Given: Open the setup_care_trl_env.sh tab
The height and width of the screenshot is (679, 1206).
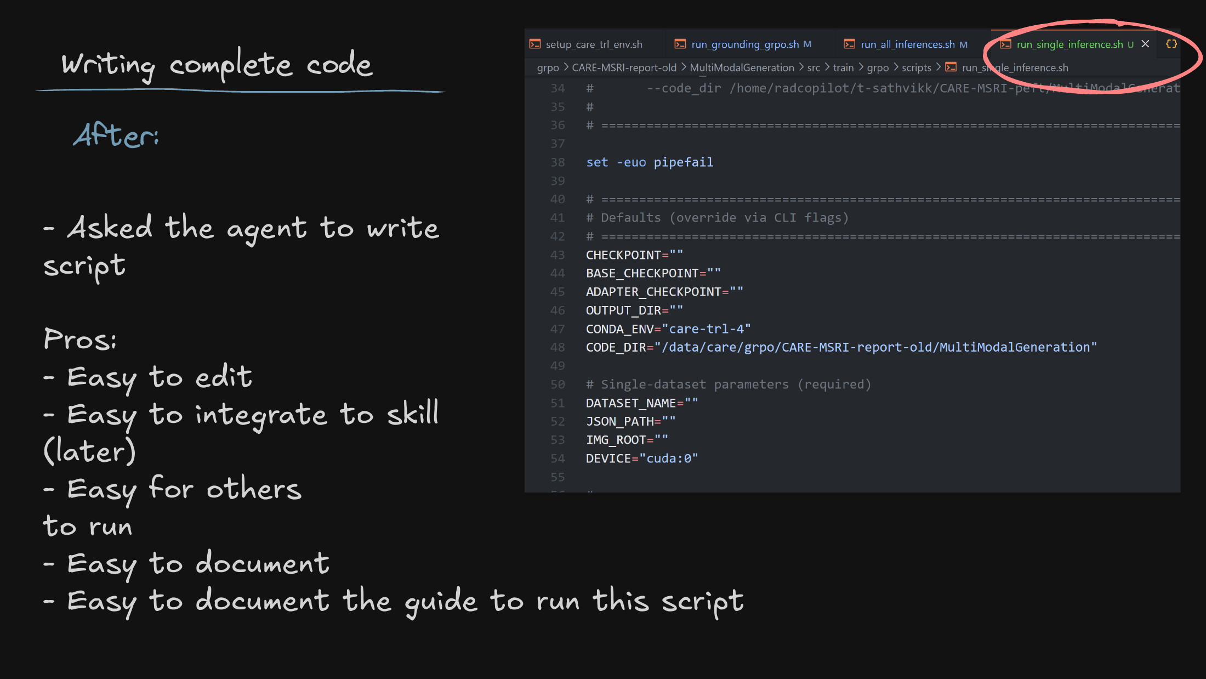Looking at the screenshot, I should pos(594,44).
